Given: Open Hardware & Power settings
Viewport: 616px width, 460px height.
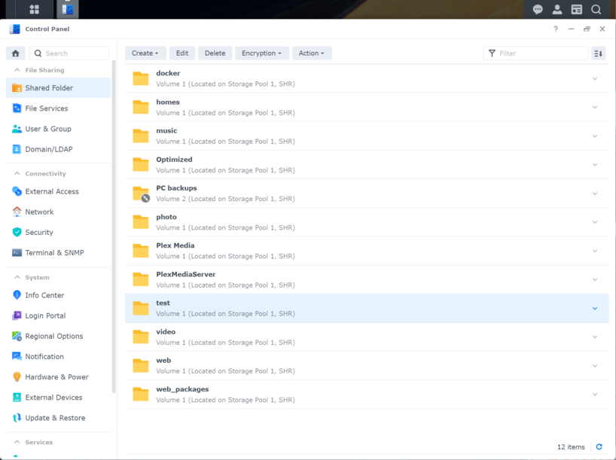Looking at the screenshot, I should point(58,376).
